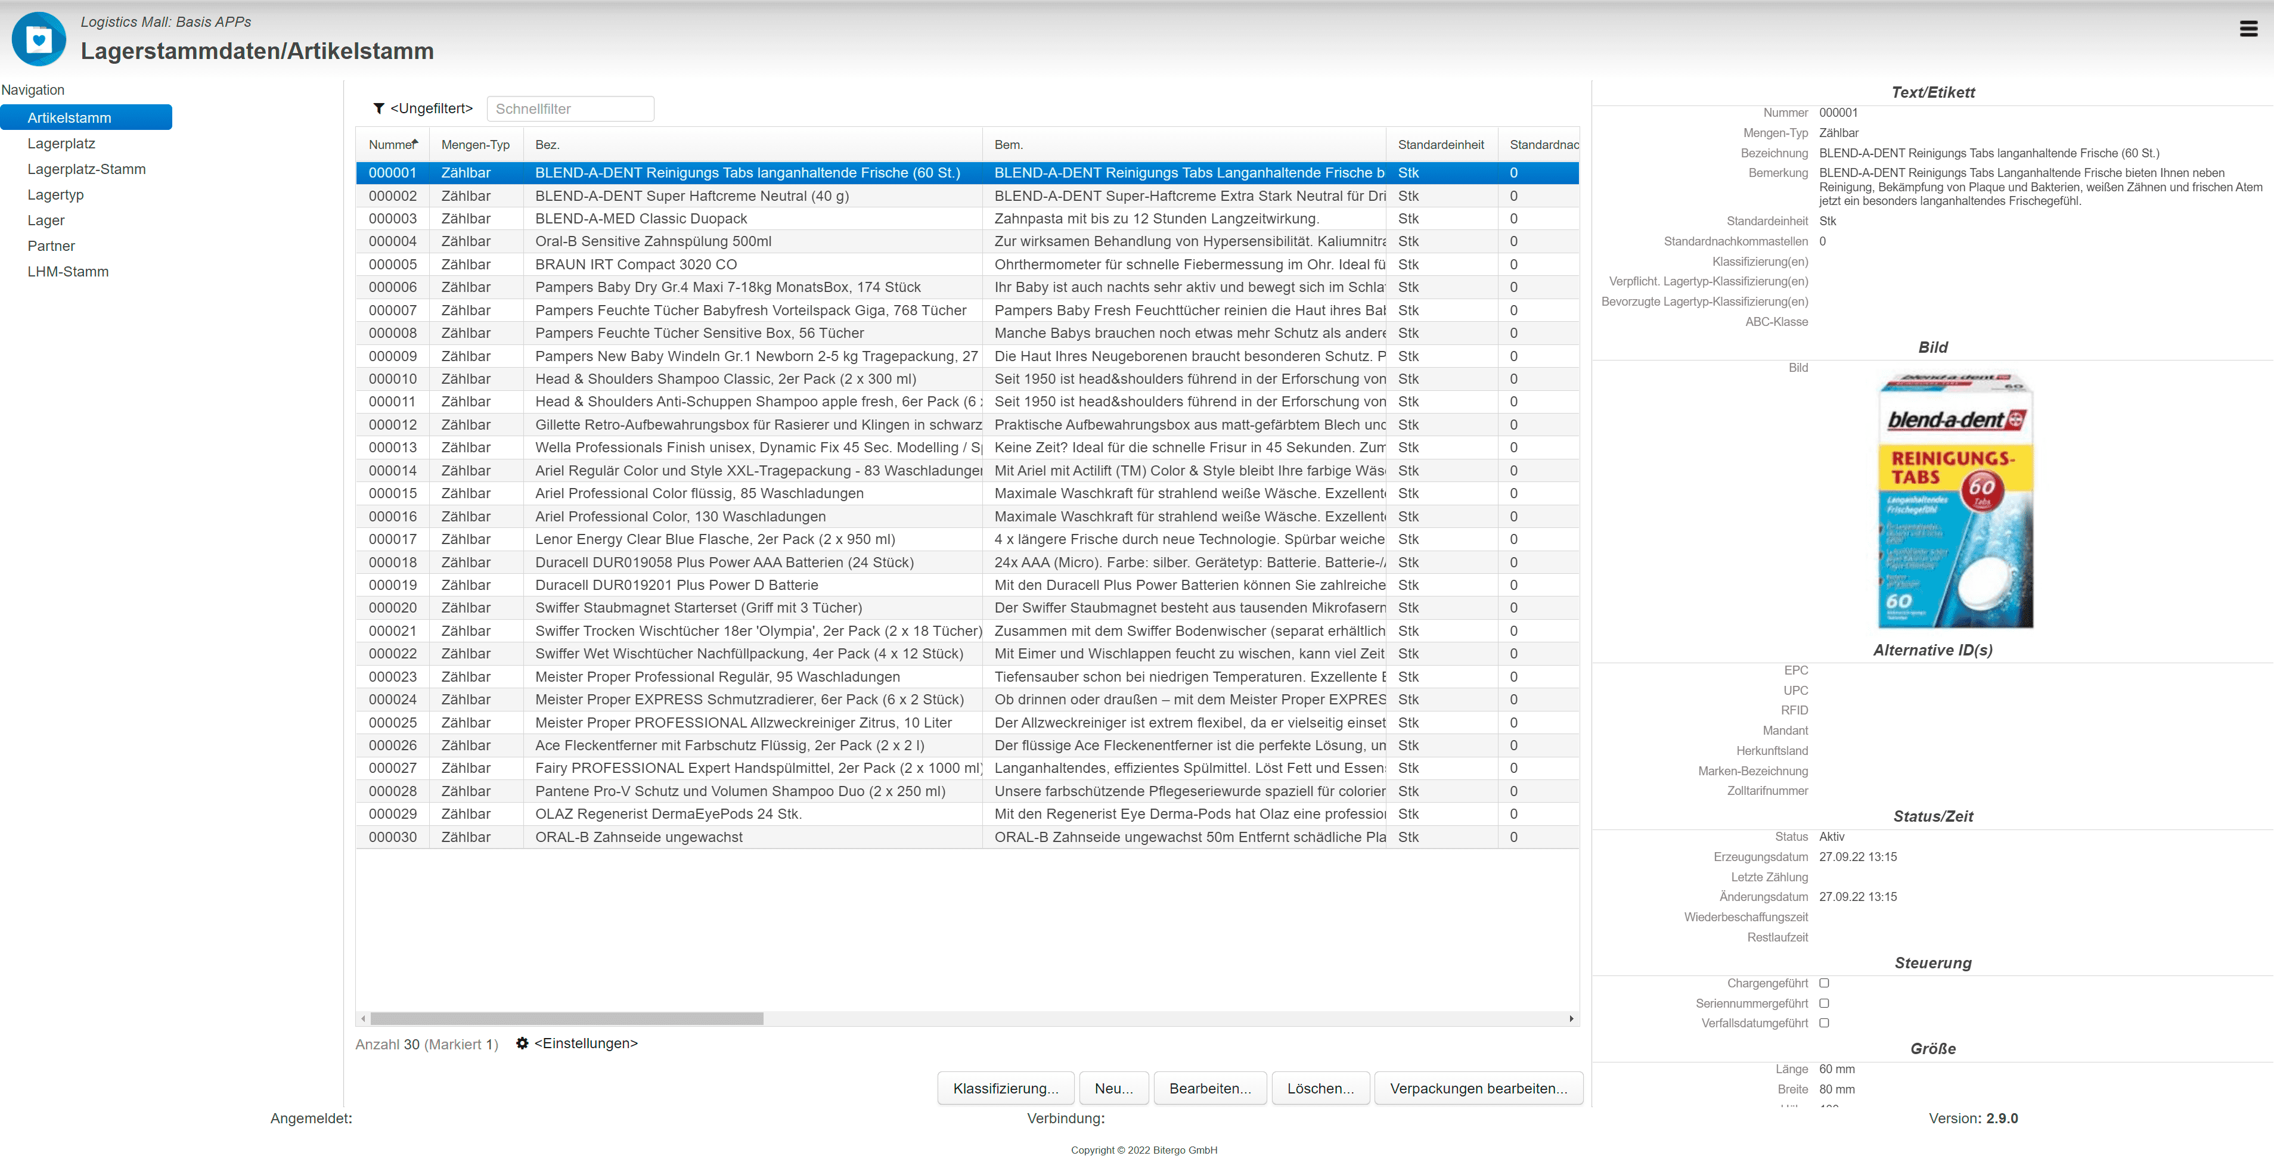Click the blend-a-dent product image
2274x1159 pixels.
click(x=1956, y=501)
